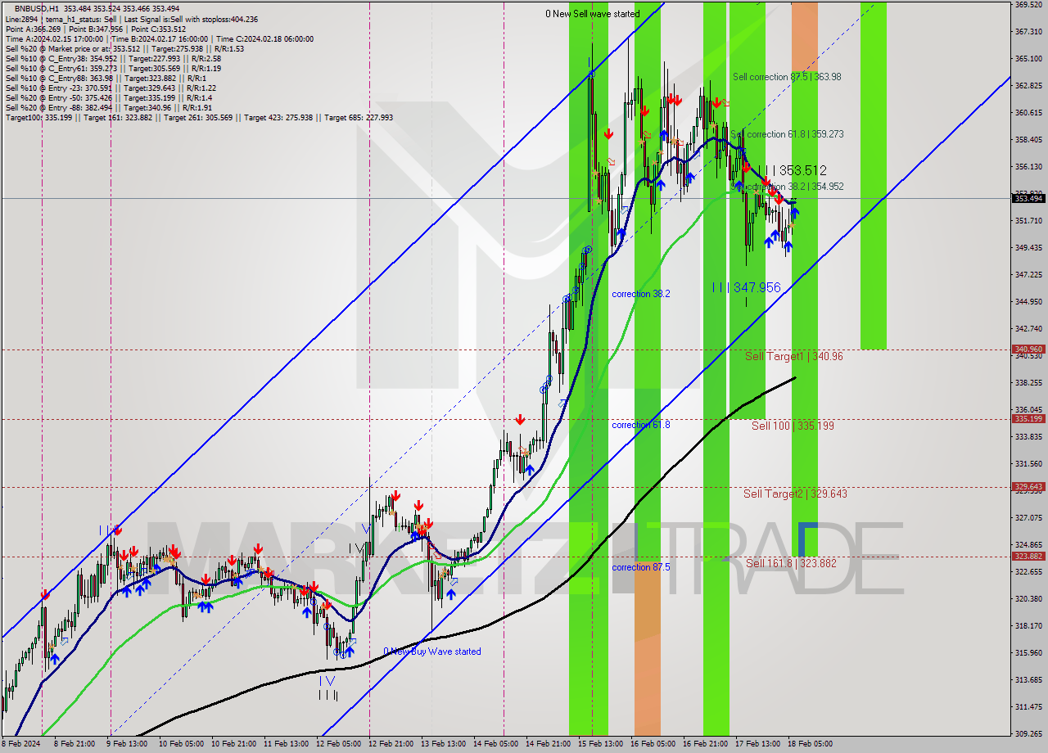Click the red price tag 335.199
1048x753 pixels.
coord(1029,418)
